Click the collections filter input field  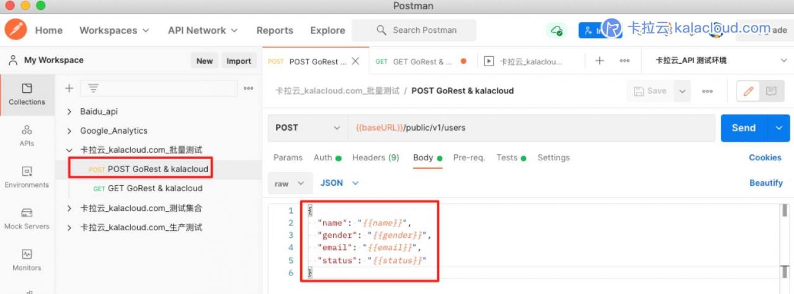pyautogui.click(x=159, y=89)
